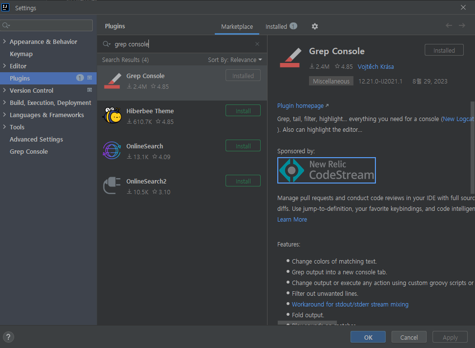Image resolution: width=475 pixels, height=348 pixels.
Task: Click the plugin details horizontal scrollbar
Action: (x=307, y=323)
